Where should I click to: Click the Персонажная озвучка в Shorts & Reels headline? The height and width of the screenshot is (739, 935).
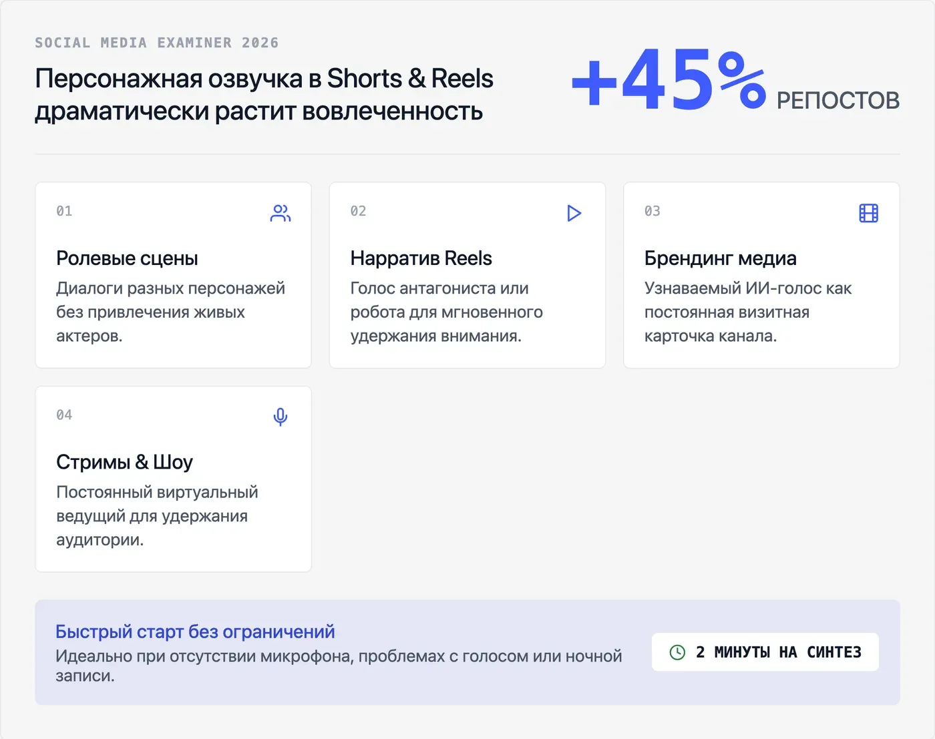tap(264, 94)
